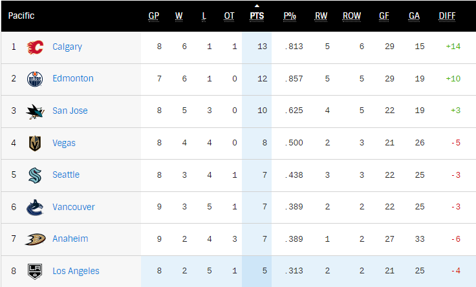This screenshot has width=476, height=287.
Task: Sort table by GP column header
Action: point(154,16)
